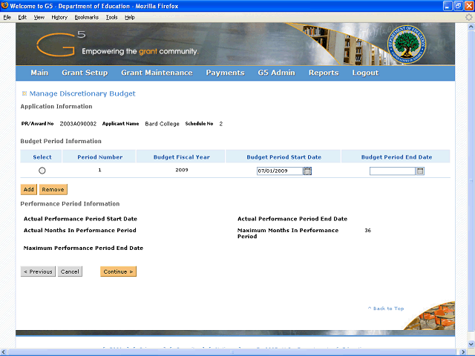Open Grant Setup navigation tab

(x=85, y=73)
